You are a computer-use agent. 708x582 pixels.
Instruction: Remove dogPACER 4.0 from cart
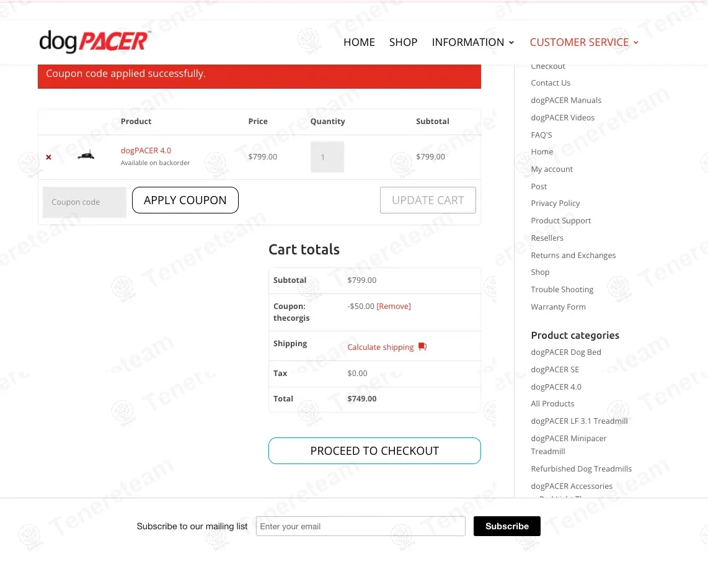49,157
